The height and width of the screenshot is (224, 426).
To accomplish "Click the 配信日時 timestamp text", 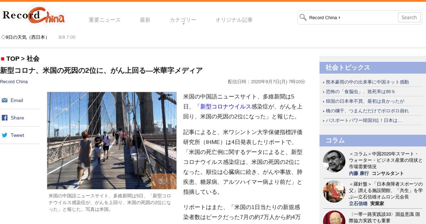I will 267,81.
